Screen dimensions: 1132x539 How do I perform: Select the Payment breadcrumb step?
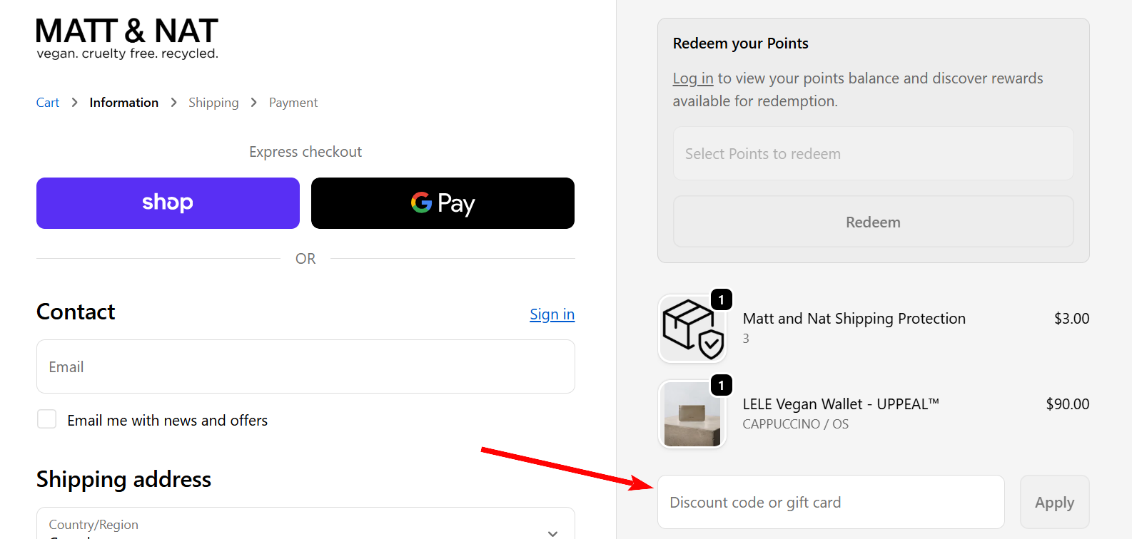pyautogui.click(x=293, y=103)
